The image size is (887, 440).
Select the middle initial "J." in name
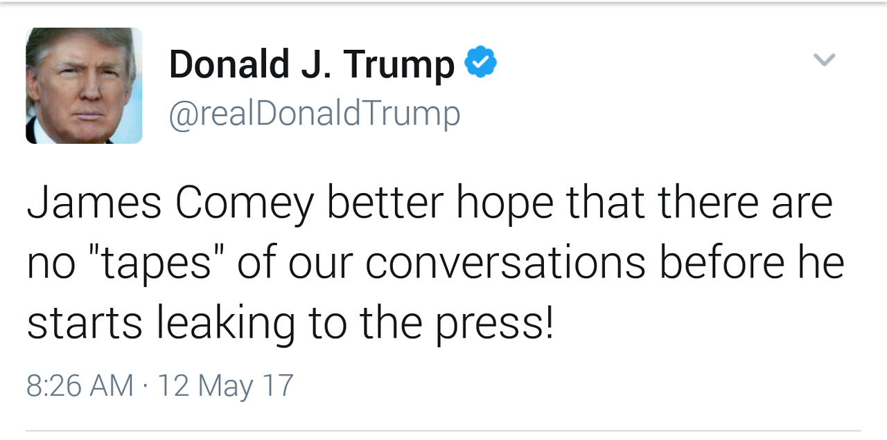pos(315,64)
